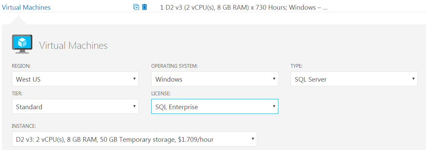Click the OPERATING SYSTEM field label

[x=174, y=66]
